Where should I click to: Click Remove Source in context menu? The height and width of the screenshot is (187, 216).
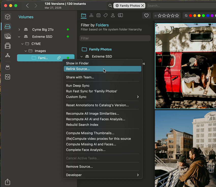[79, 166]
